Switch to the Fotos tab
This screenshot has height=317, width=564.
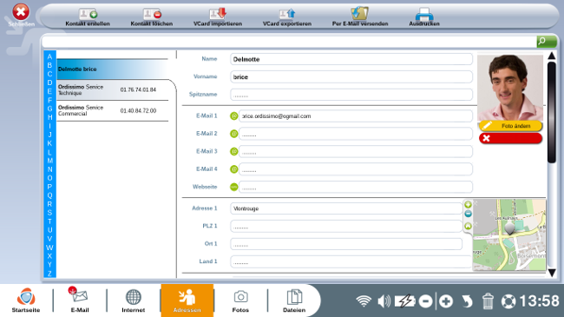(x=240, y=300)
